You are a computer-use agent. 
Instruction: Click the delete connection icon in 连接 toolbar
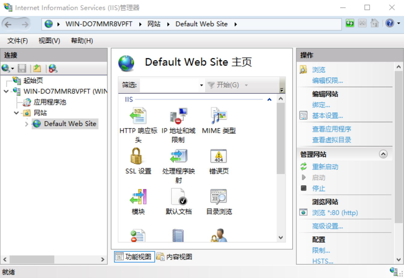point(53,69)
